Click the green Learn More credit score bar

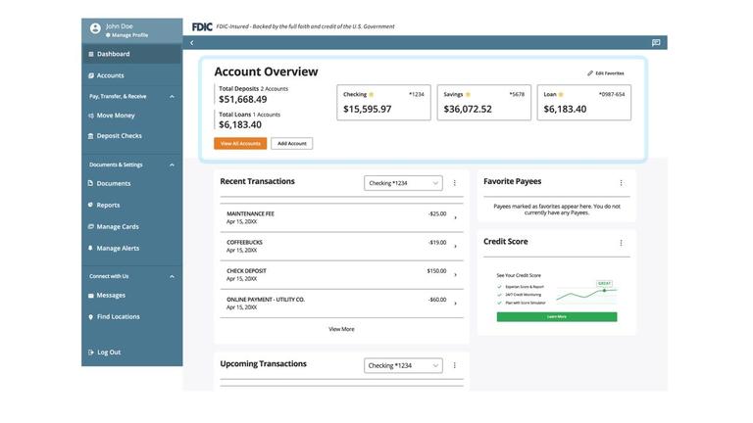[557, 317]
